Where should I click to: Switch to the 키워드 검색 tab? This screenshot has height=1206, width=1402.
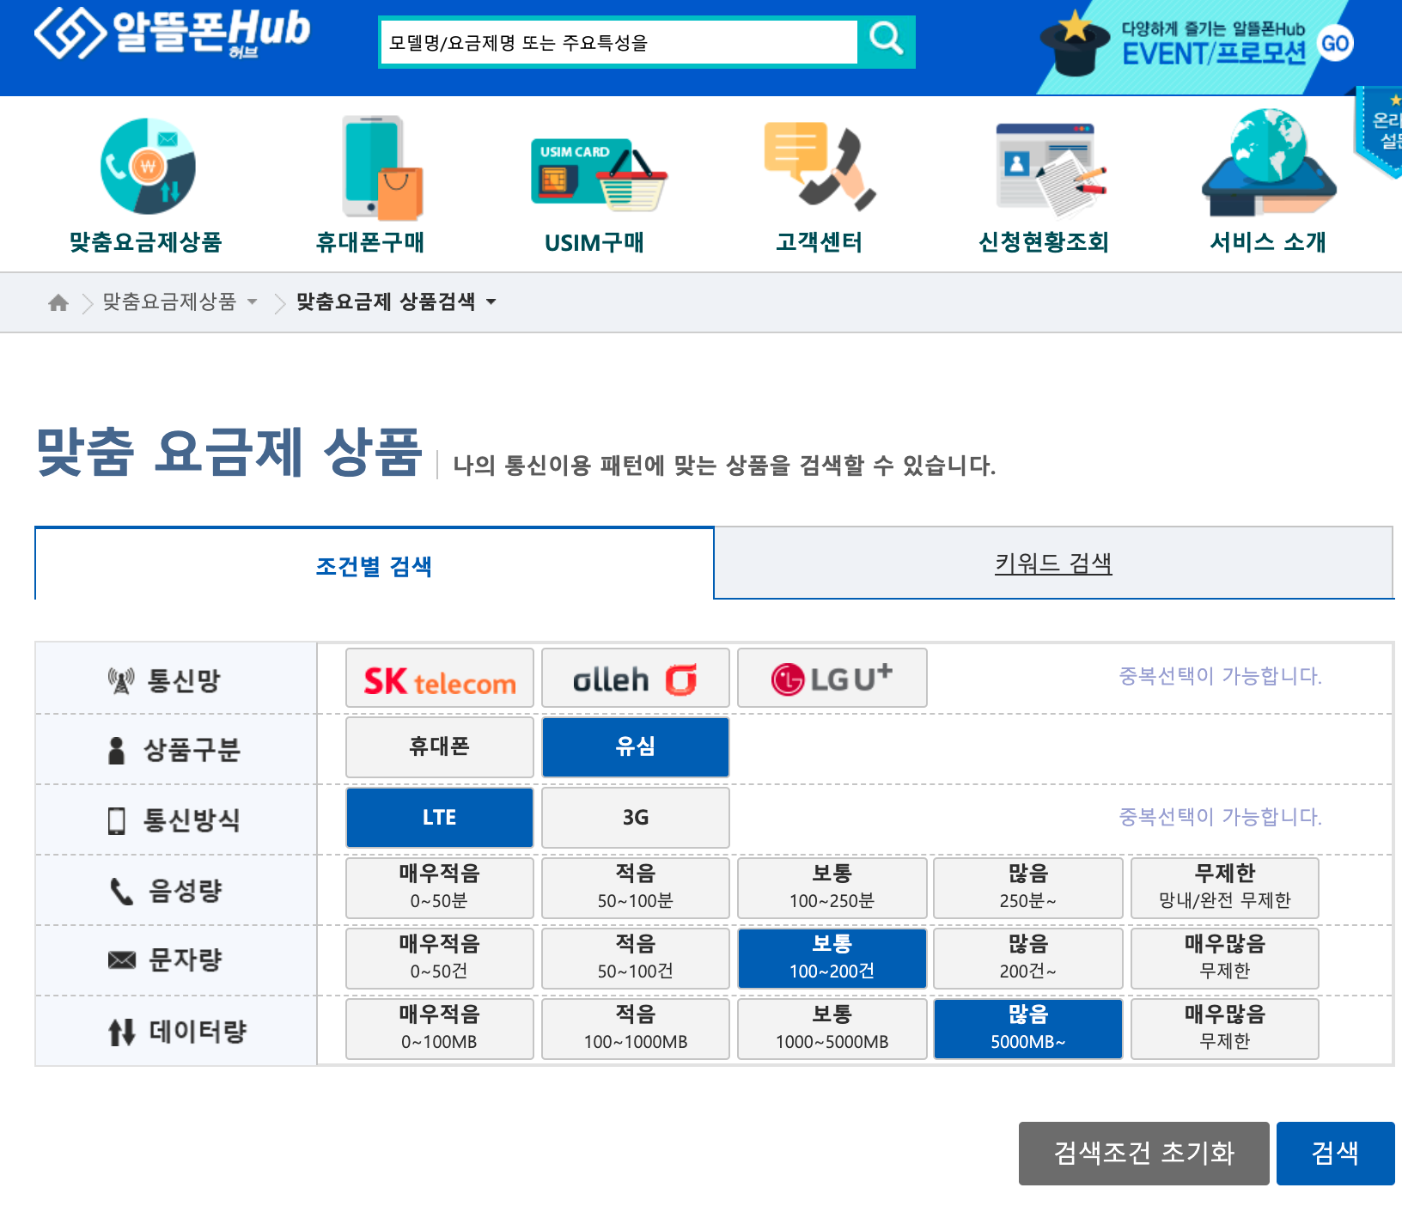pyautogui.click(x=1053, y=563)
